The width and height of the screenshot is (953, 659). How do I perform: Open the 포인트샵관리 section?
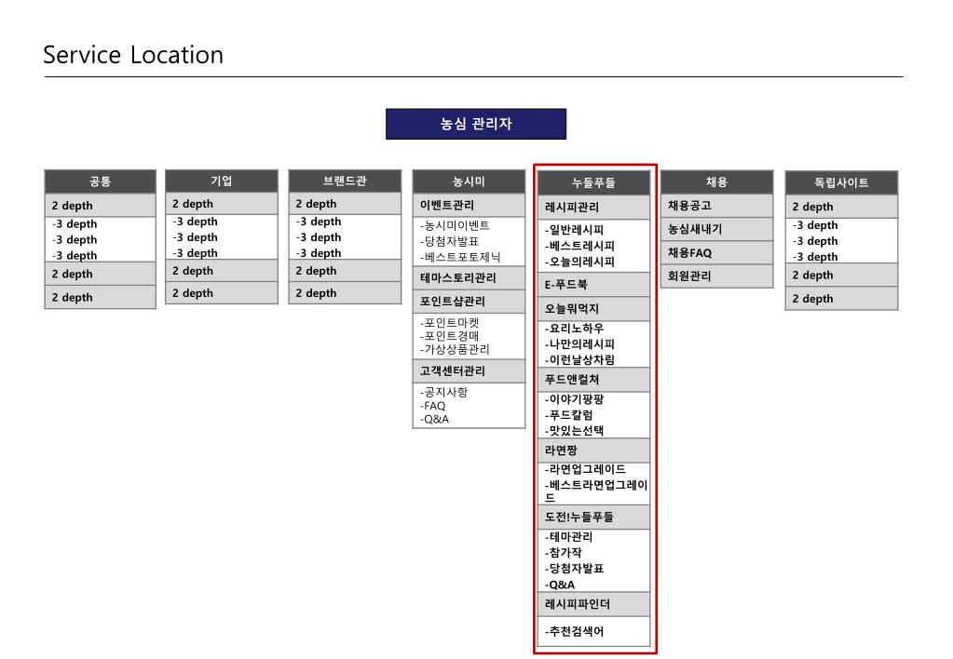(x=469, y=302)
